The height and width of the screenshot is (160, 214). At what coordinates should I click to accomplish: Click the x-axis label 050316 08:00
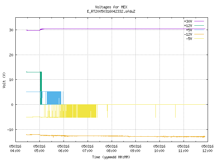111,149
